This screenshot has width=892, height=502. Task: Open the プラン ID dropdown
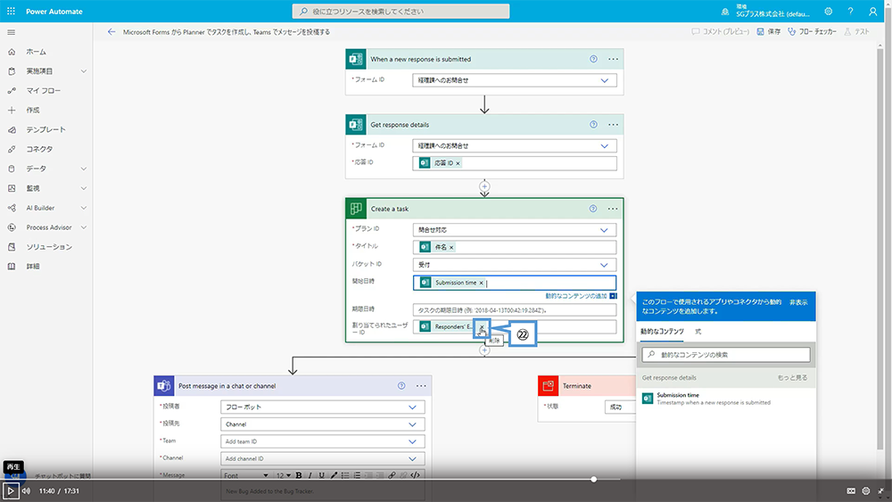pos(604,230)
